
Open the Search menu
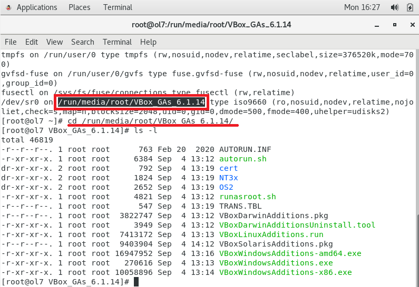click(83, 42)
